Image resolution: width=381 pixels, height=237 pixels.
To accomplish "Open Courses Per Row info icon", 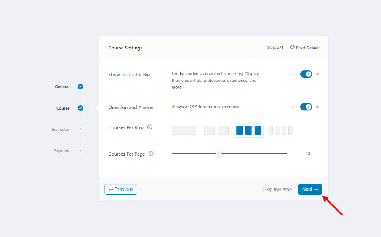I will pos(150,127).
